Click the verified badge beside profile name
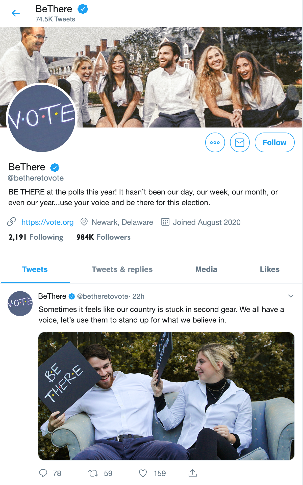 (x=55, y=167)
